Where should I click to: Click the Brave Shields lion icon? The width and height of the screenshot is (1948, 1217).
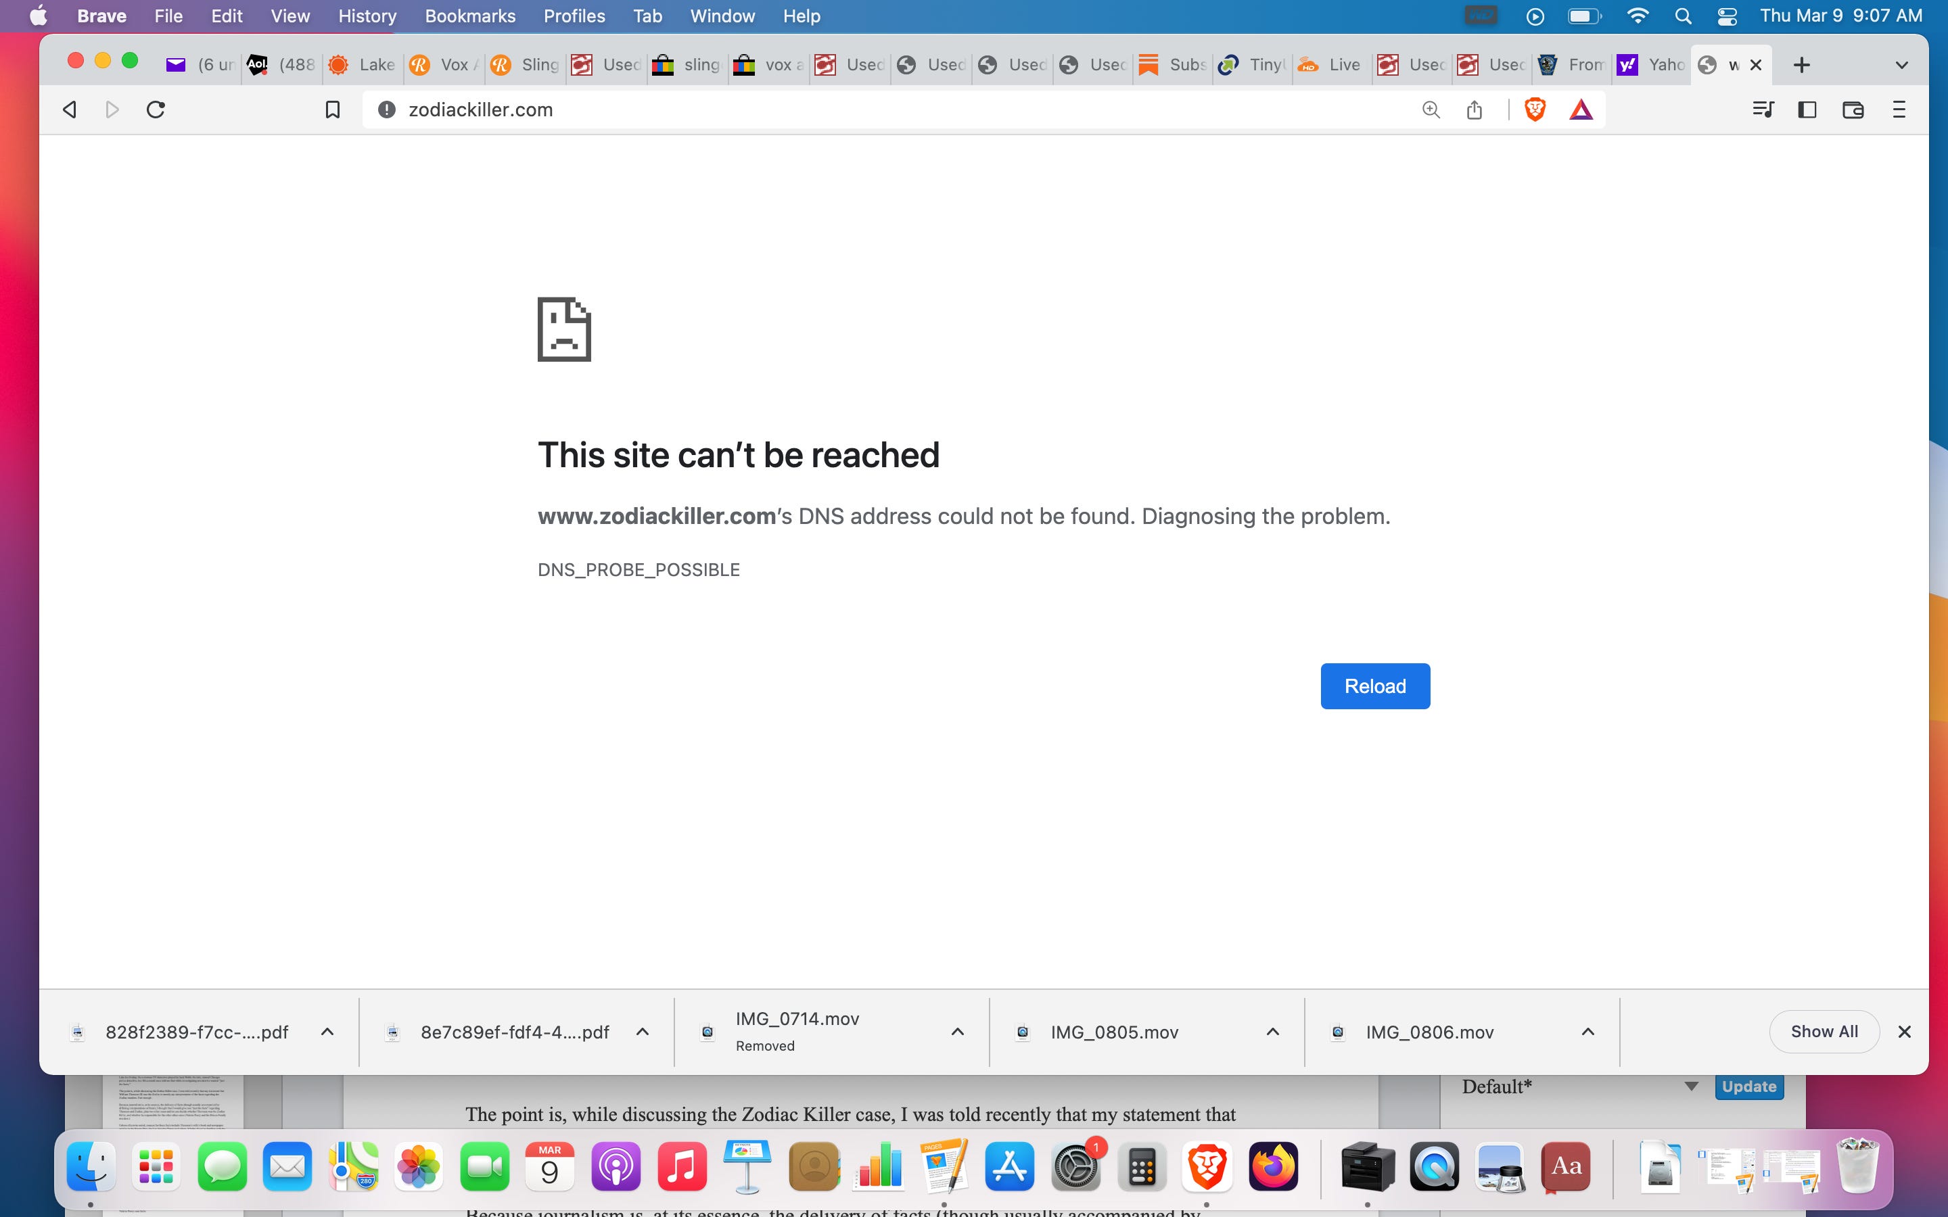[1534, 110]
